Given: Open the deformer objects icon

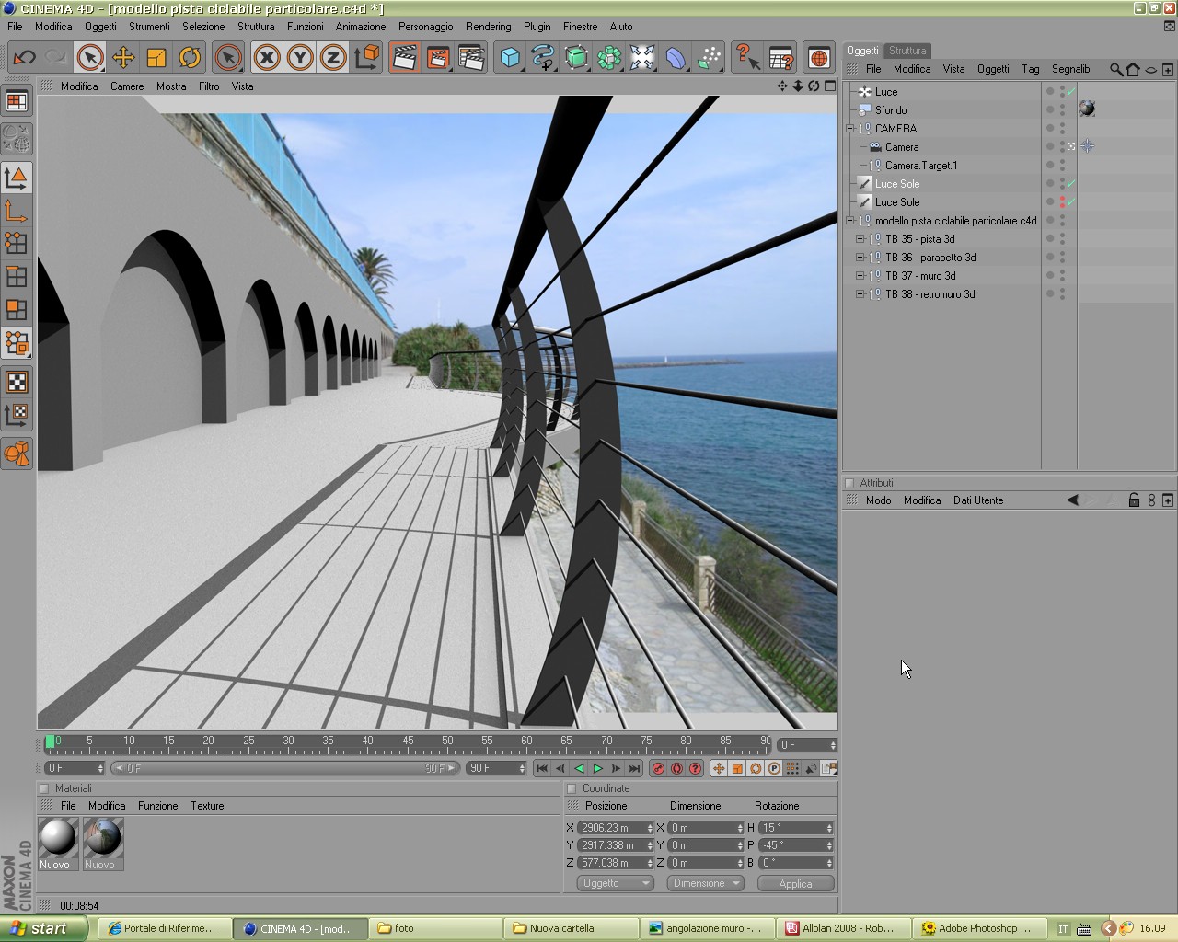Looking at the screenshot, I should (676, 58).
